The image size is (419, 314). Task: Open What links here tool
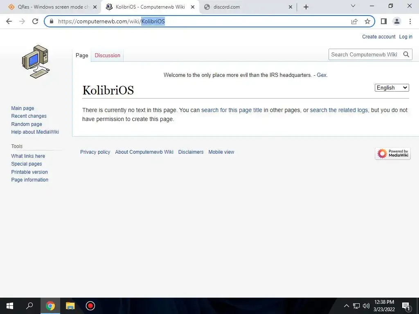click(28, 156)
